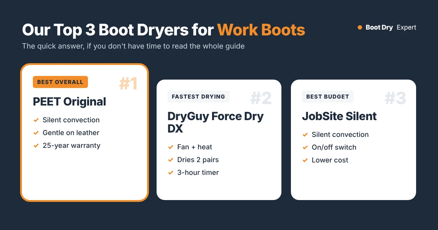The image size is (438, 230).
Task: Click the checkmark beside Gentle on leather
Action: pos(36,133)
